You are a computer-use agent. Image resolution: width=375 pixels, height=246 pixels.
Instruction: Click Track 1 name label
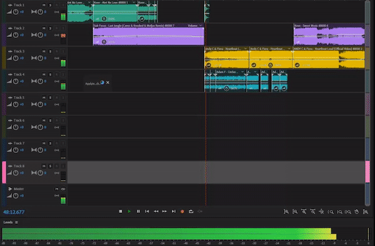click(19, 5)
